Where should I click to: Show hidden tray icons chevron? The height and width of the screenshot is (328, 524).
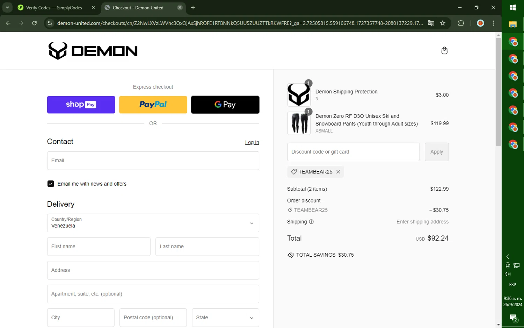point(508,256)
